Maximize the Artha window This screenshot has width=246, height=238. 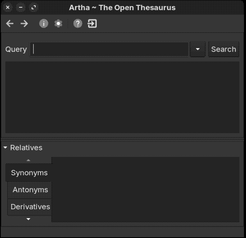[34, 7]
